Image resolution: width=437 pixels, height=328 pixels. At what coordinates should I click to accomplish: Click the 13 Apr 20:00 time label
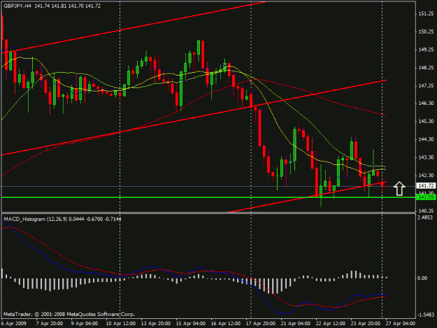(x=155, y=324)
